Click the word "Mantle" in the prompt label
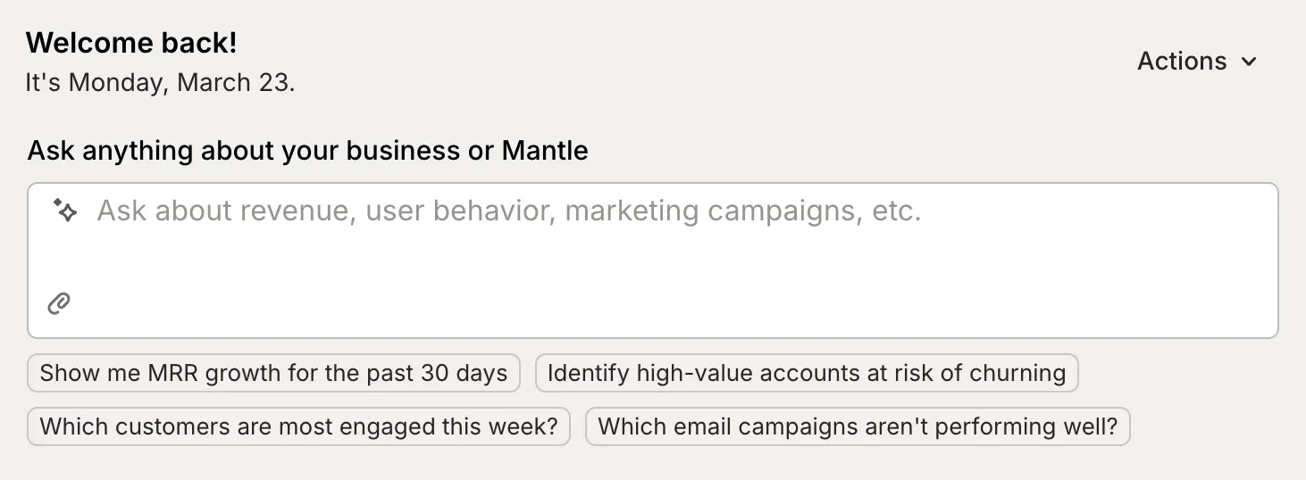 point(545,151)
